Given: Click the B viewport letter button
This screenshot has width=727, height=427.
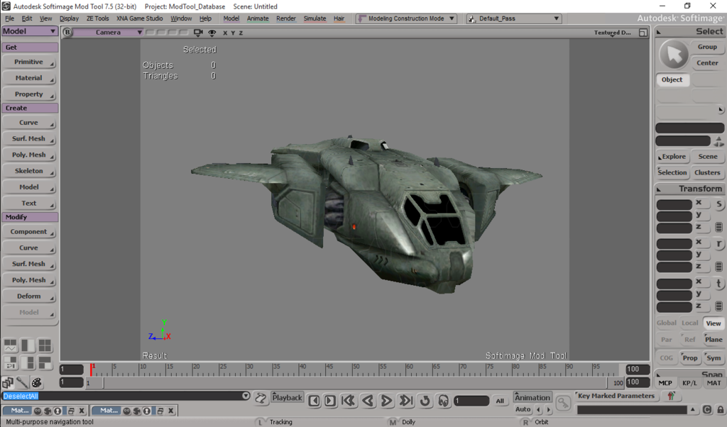Looking at the screenshot, I should click(67, 32).
